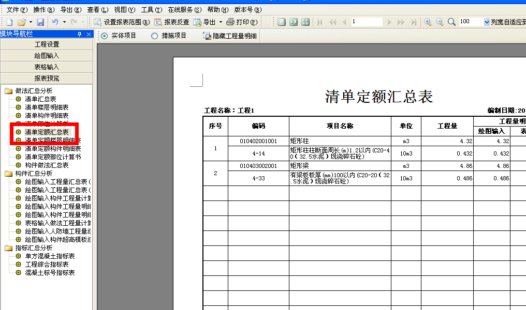Switch to two-page view icon
The height and width of the screenshot is (310, 526).
coord(294,22)
